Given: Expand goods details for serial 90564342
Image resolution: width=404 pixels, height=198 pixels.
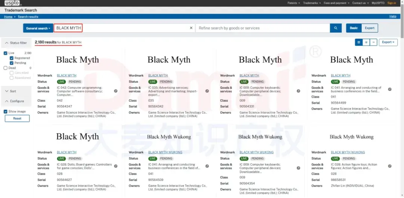Looking at the screenshot, I should (x=207, y=91).
